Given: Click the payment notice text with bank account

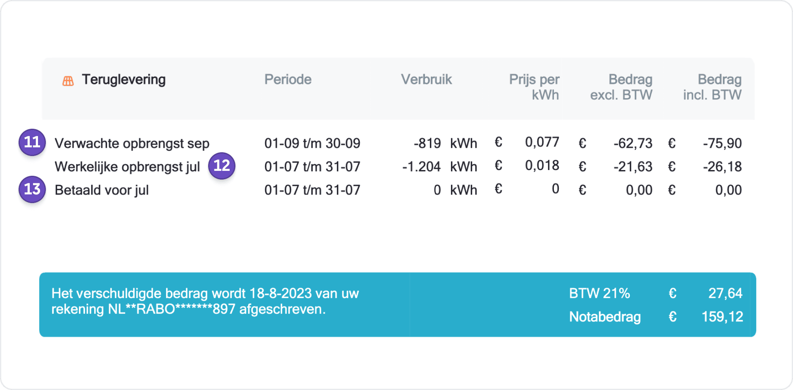Looking at the screenshot, I should pos(205,301).
